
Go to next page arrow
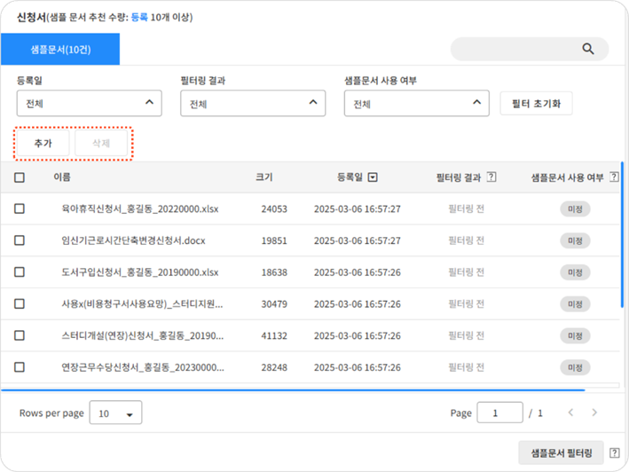[x=594, y=413]
